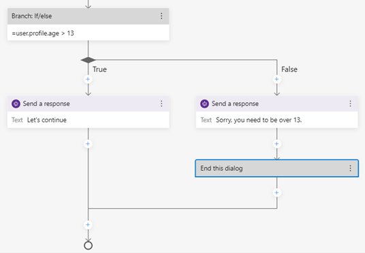Image resolution: width=365 pixels, height=253 pixels.
Task: Select the Let's continue text body
Action: (x=89, y=120)
